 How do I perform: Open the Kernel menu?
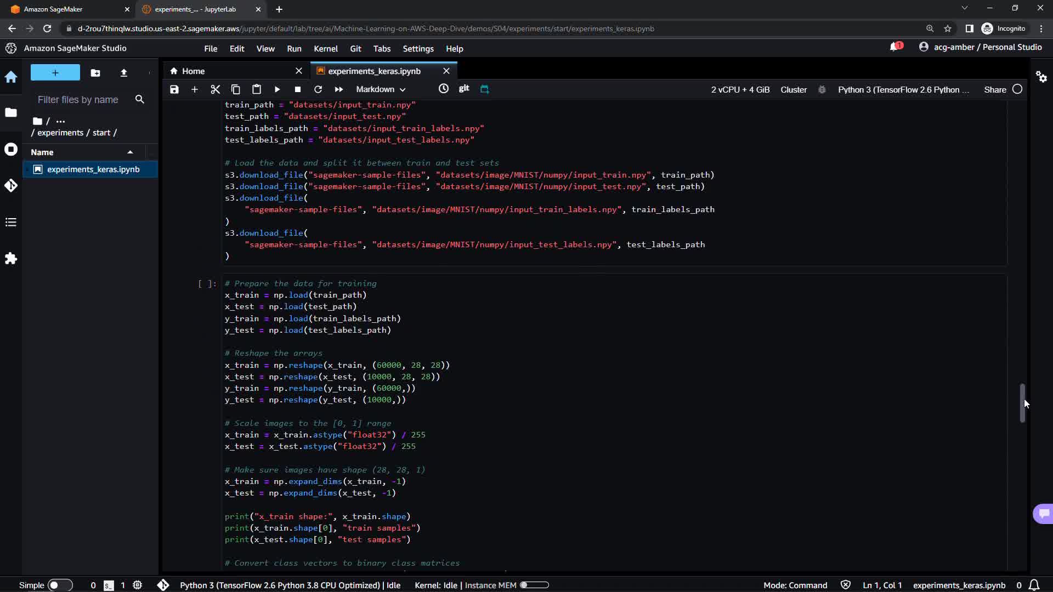point(325,49)
